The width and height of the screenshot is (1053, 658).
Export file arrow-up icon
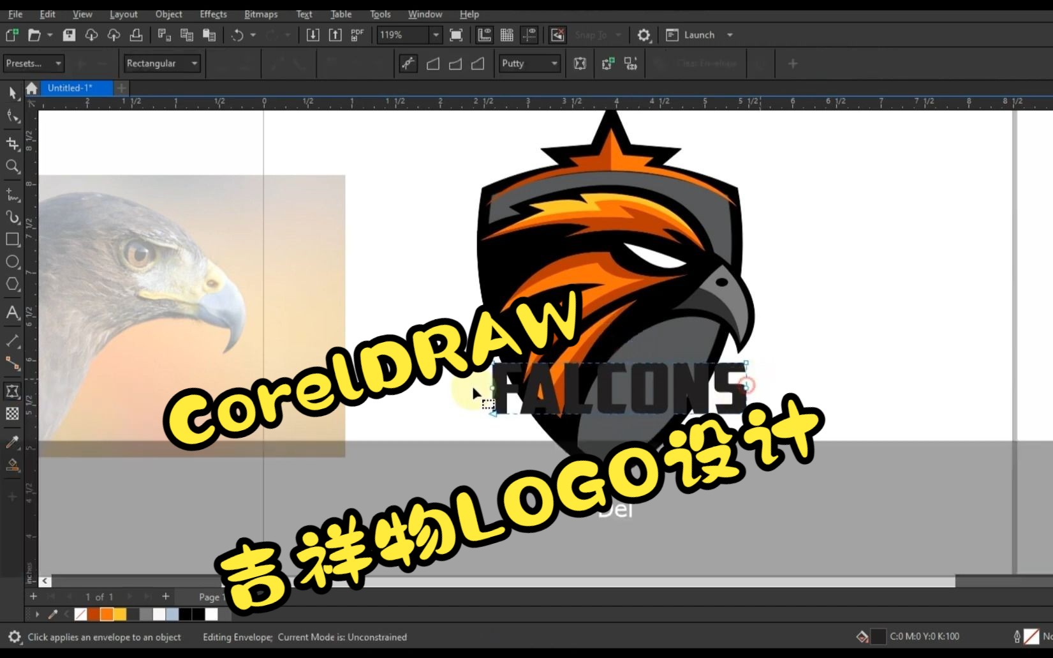335,35
